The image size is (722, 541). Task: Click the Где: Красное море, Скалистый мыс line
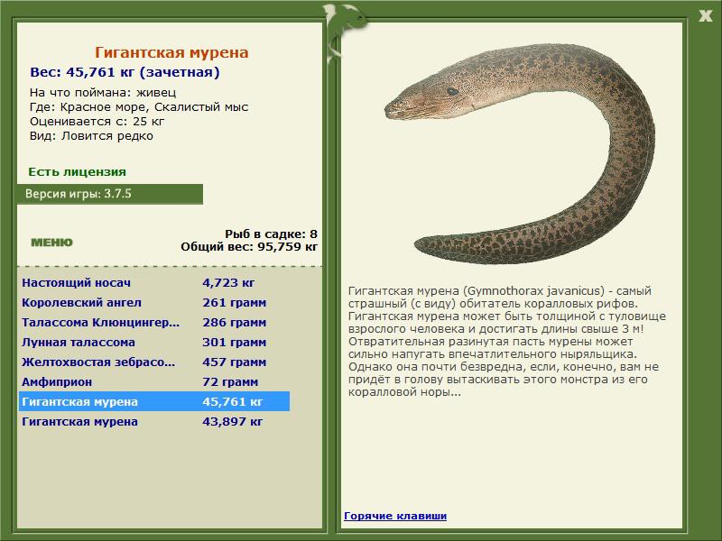139,107
